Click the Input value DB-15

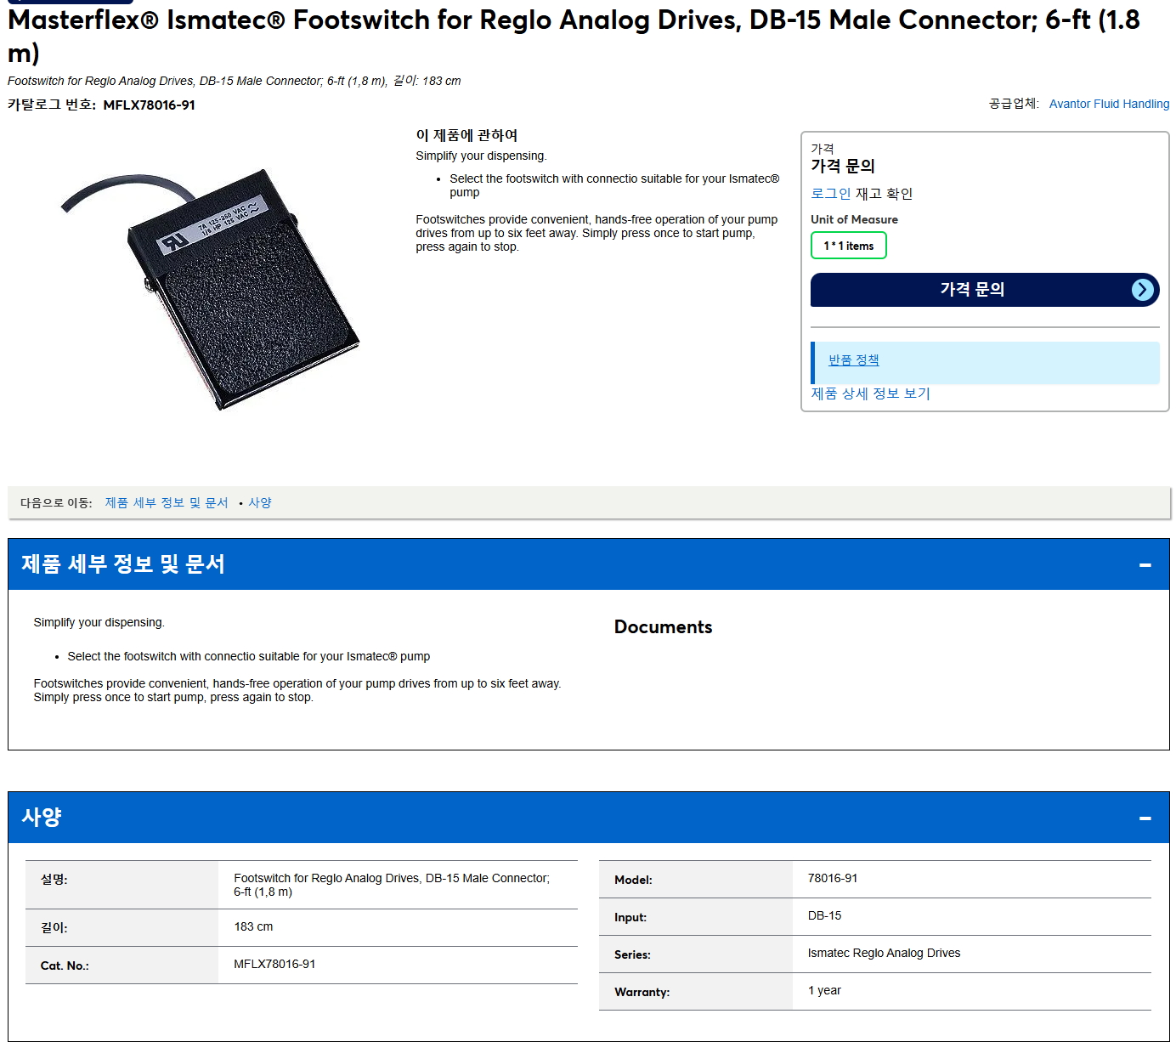pyautogui.click(x=824, y=915)
